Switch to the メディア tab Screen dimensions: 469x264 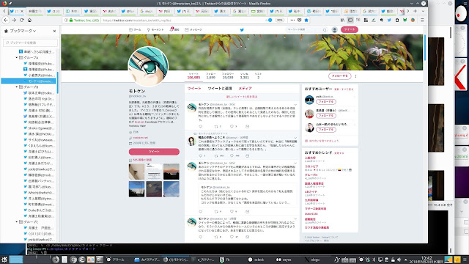point(245,88)
